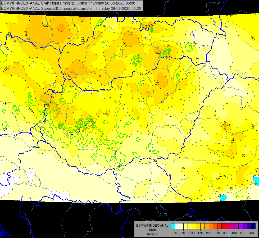Click the legend ECMWF-INDEX-ANAL caption

(152, 226)
